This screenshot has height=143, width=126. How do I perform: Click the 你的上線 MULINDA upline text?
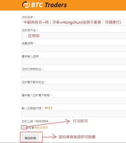pos(35,121)
